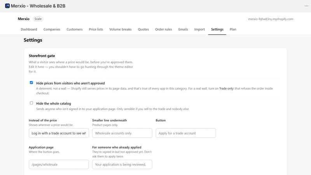Open the Dashboard tab
Screen dimensions: 311x175
pyautogui.click(x=29, y=30)
